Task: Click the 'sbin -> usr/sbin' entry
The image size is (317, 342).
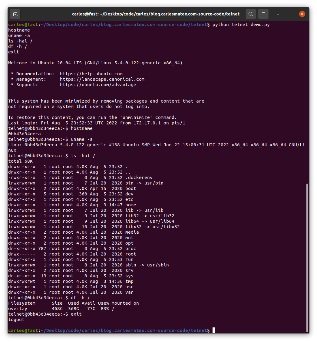Action: pyautogui.click(x=147, y=265)
